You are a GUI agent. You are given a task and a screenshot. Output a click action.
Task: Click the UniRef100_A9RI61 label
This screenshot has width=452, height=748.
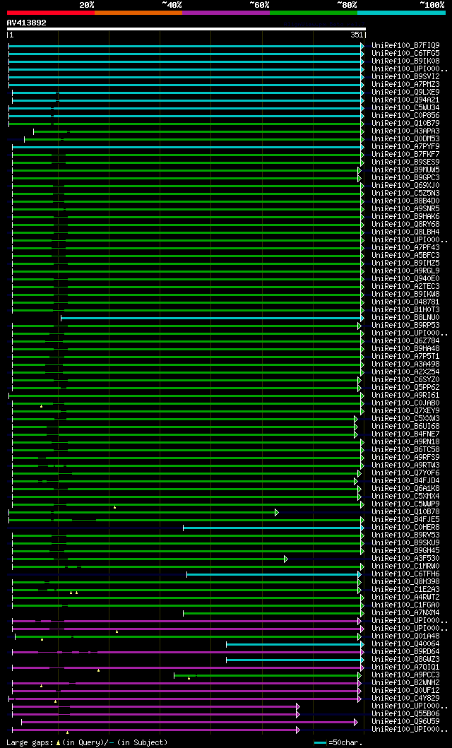(x=406, y=395)
